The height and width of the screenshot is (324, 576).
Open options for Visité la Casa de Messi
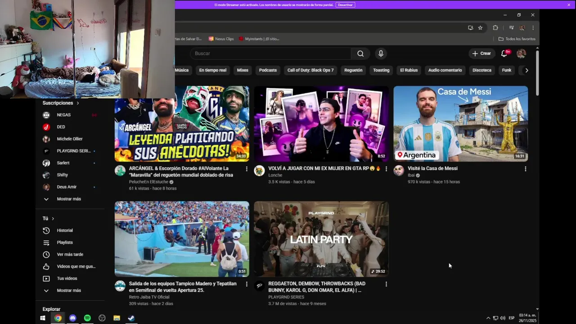coord(526,169)
